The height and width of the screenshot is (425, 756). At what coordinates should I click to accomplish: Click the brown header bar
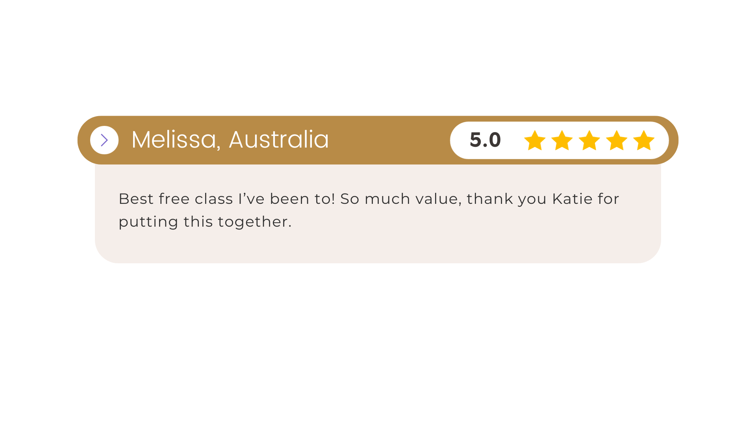click(378, 140)
